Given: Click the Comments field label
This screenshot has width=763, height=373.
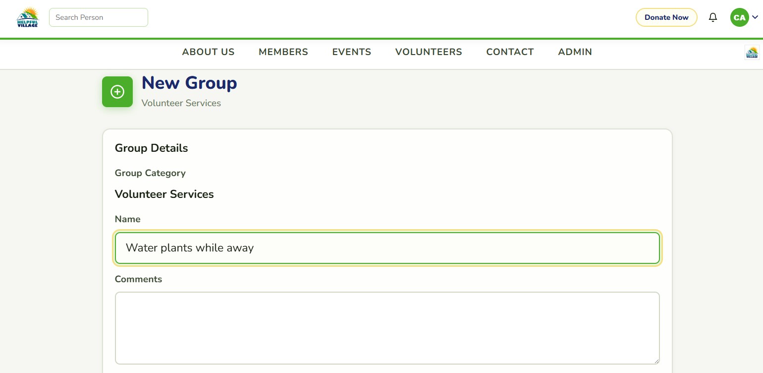Looking at the screenshot, I should click(138, 279).
